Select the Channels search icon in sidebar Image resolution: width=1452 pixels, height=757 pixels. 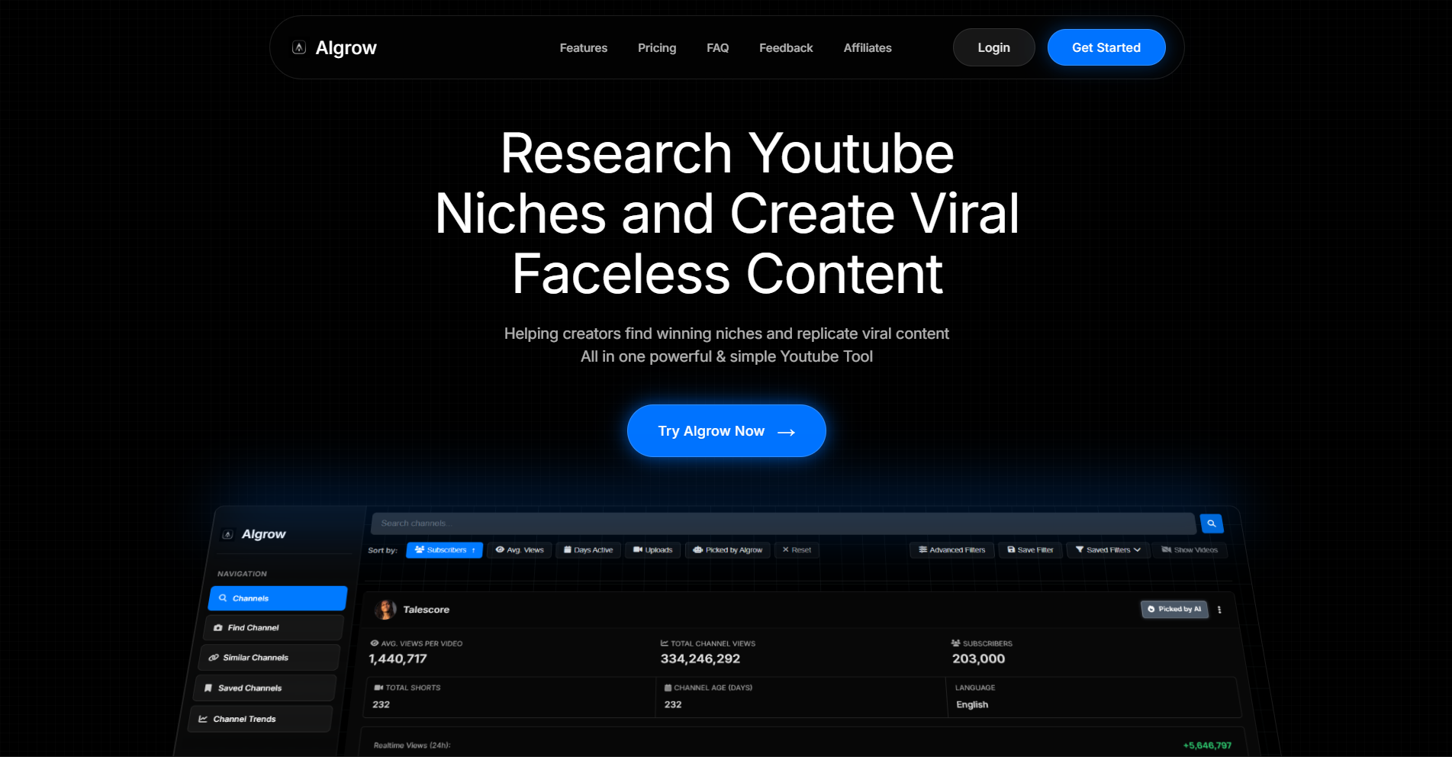[224, 598]
